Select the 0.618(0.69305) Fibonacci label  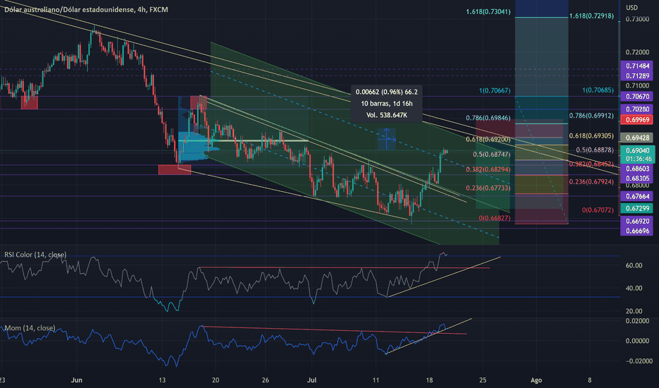pyautogui.click(x=591, y=136)
